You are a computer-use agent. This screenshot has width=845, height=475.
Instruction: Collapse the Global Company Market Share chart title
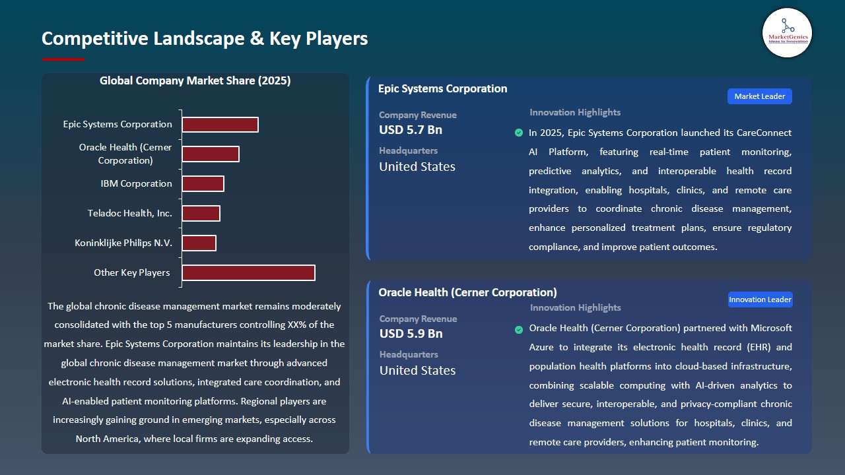[195, 80]
